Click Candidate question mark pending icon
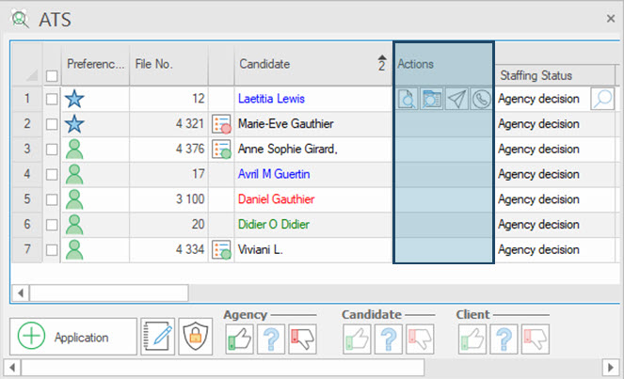 click(x=388, y=338)
